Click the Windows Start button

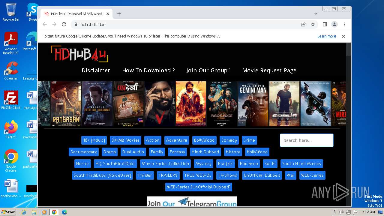coord(8,212)
